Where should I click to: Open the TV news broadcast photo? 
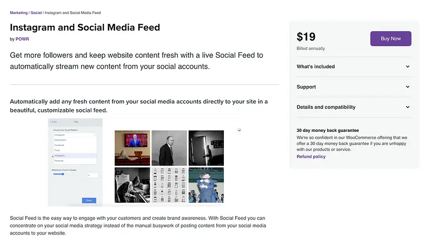[x=132, y=148]
